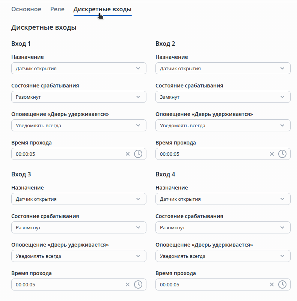The width and height of the screenshot is (297, 301).
Task: Select the Дискретные входы tab
Action: pos(103,9)
